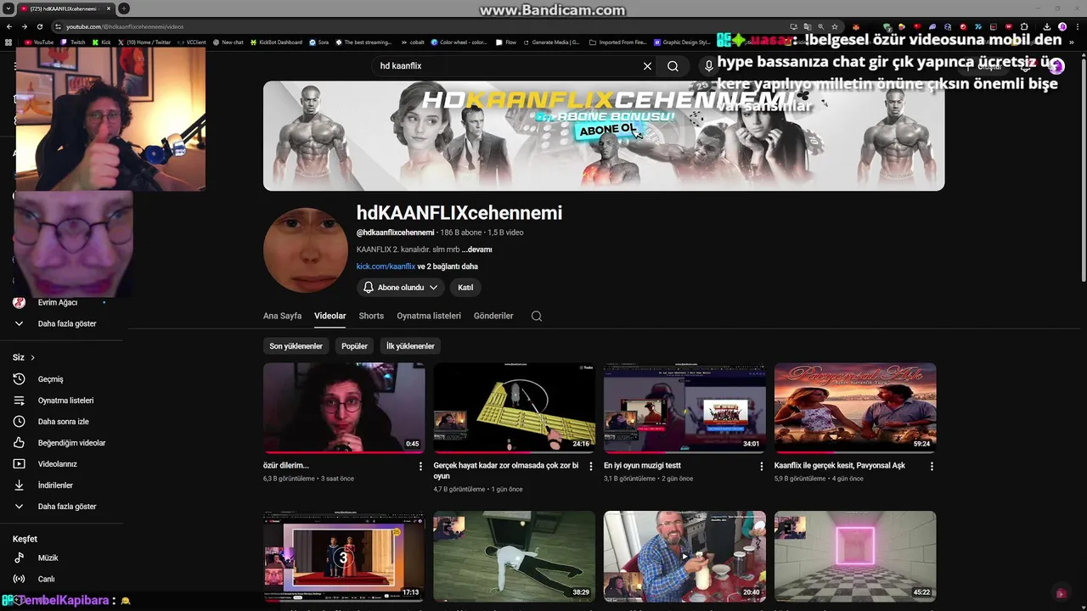Go forward with browser forward arrow

[x=24, y=26]
